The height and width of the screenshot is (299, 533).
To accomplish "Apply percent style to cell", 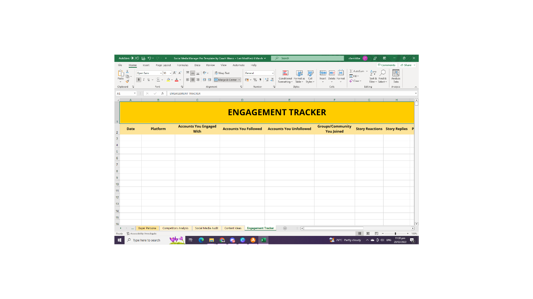I will [x=255, y=80].
